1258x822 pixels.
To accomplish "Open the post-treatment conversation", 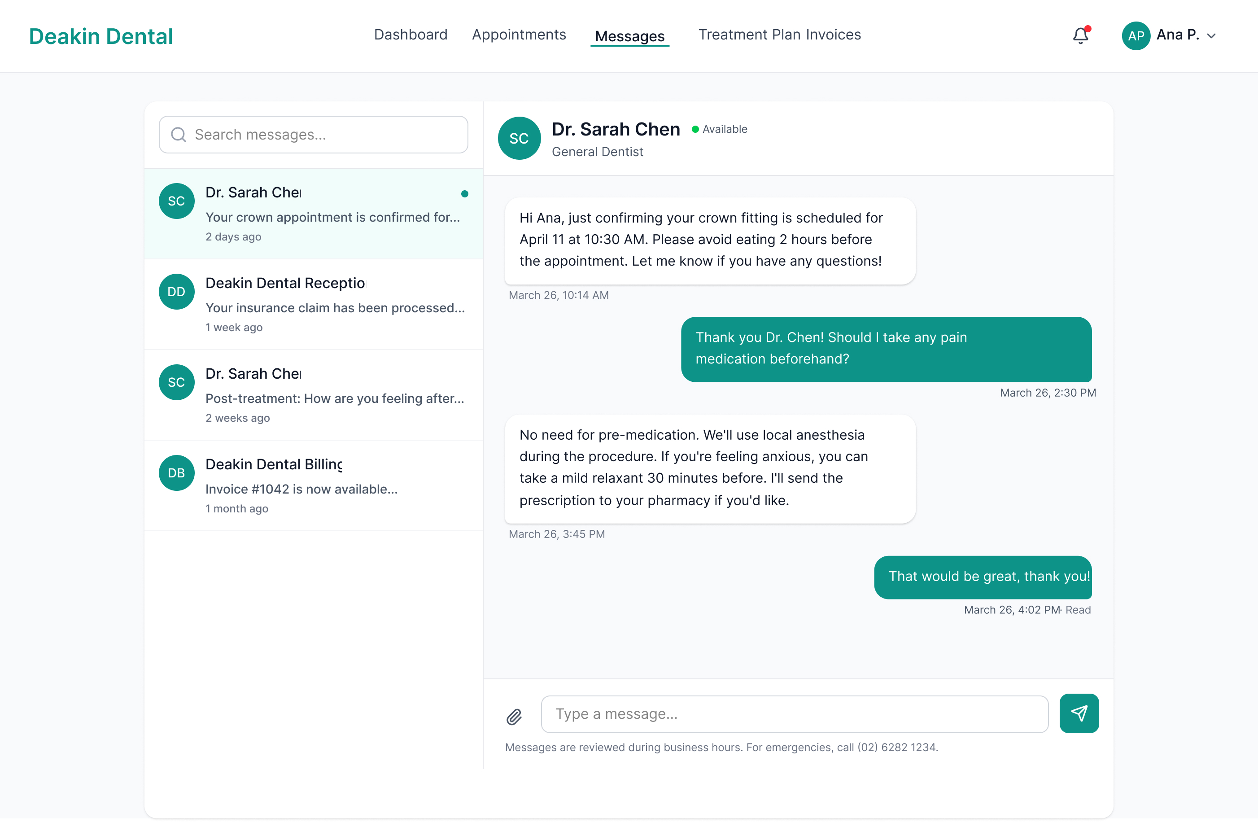I will [x=314, y=395].
